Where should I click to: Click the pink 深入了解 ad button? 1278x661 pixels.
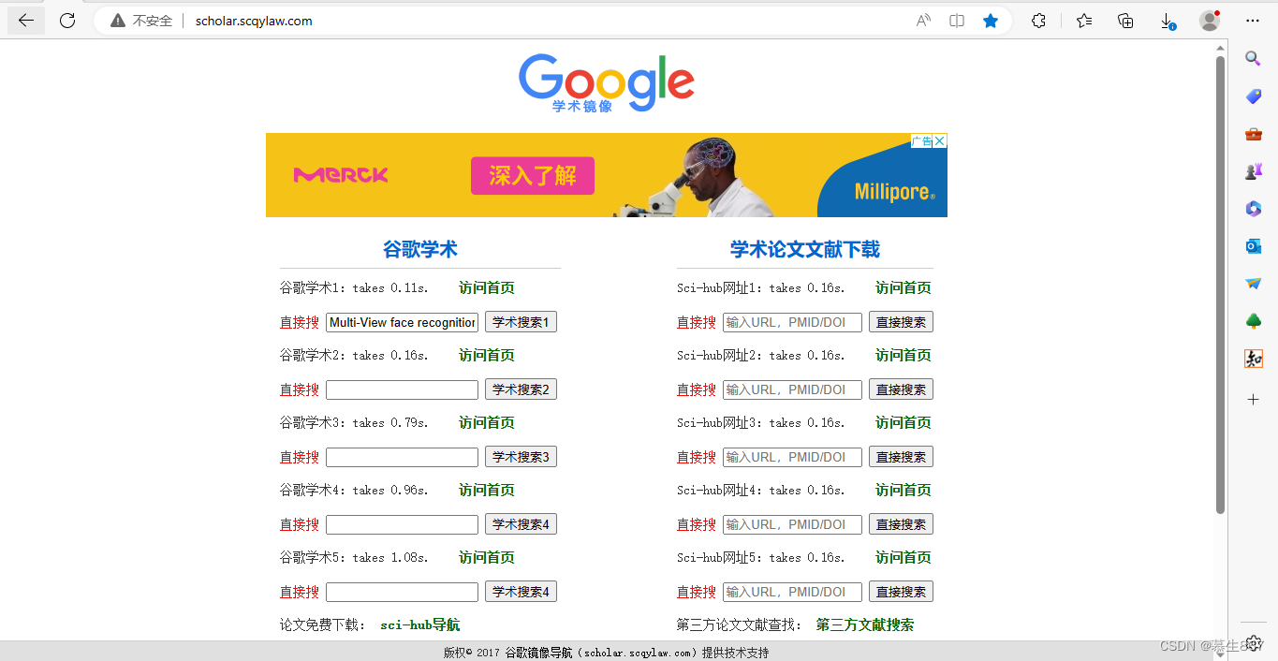coord(533,175)
